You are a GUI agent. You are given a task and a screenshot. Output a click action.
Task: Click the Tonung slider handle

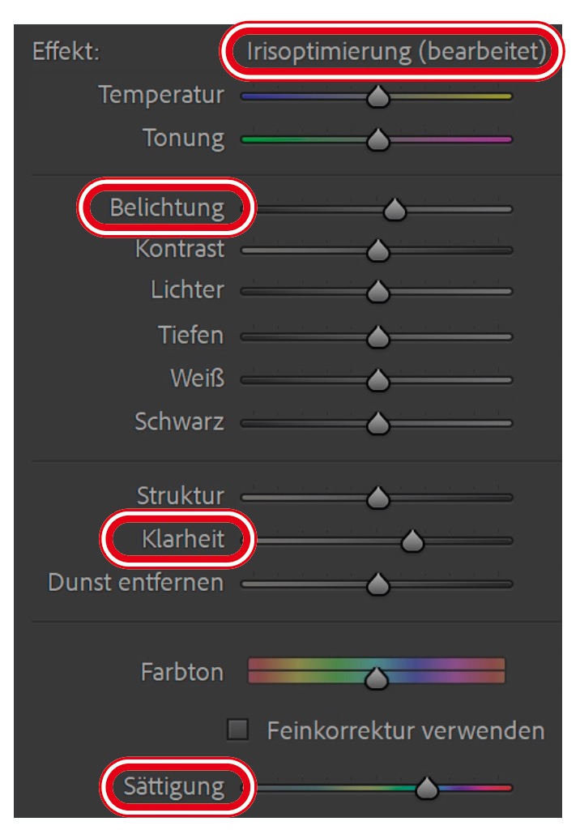[377, 141]
